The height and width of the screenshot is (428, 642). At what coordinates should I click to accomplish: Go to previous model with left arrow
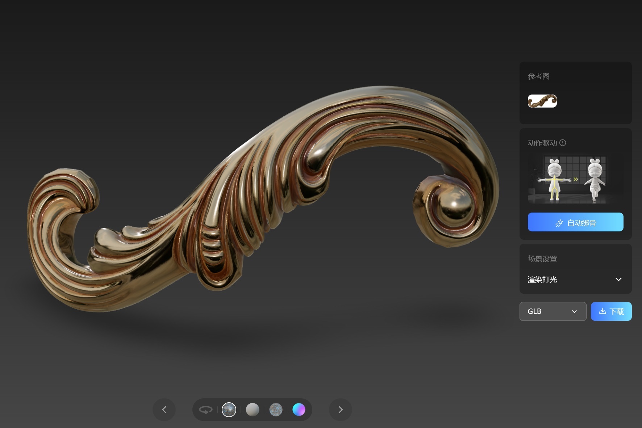(x=164, y=410)
